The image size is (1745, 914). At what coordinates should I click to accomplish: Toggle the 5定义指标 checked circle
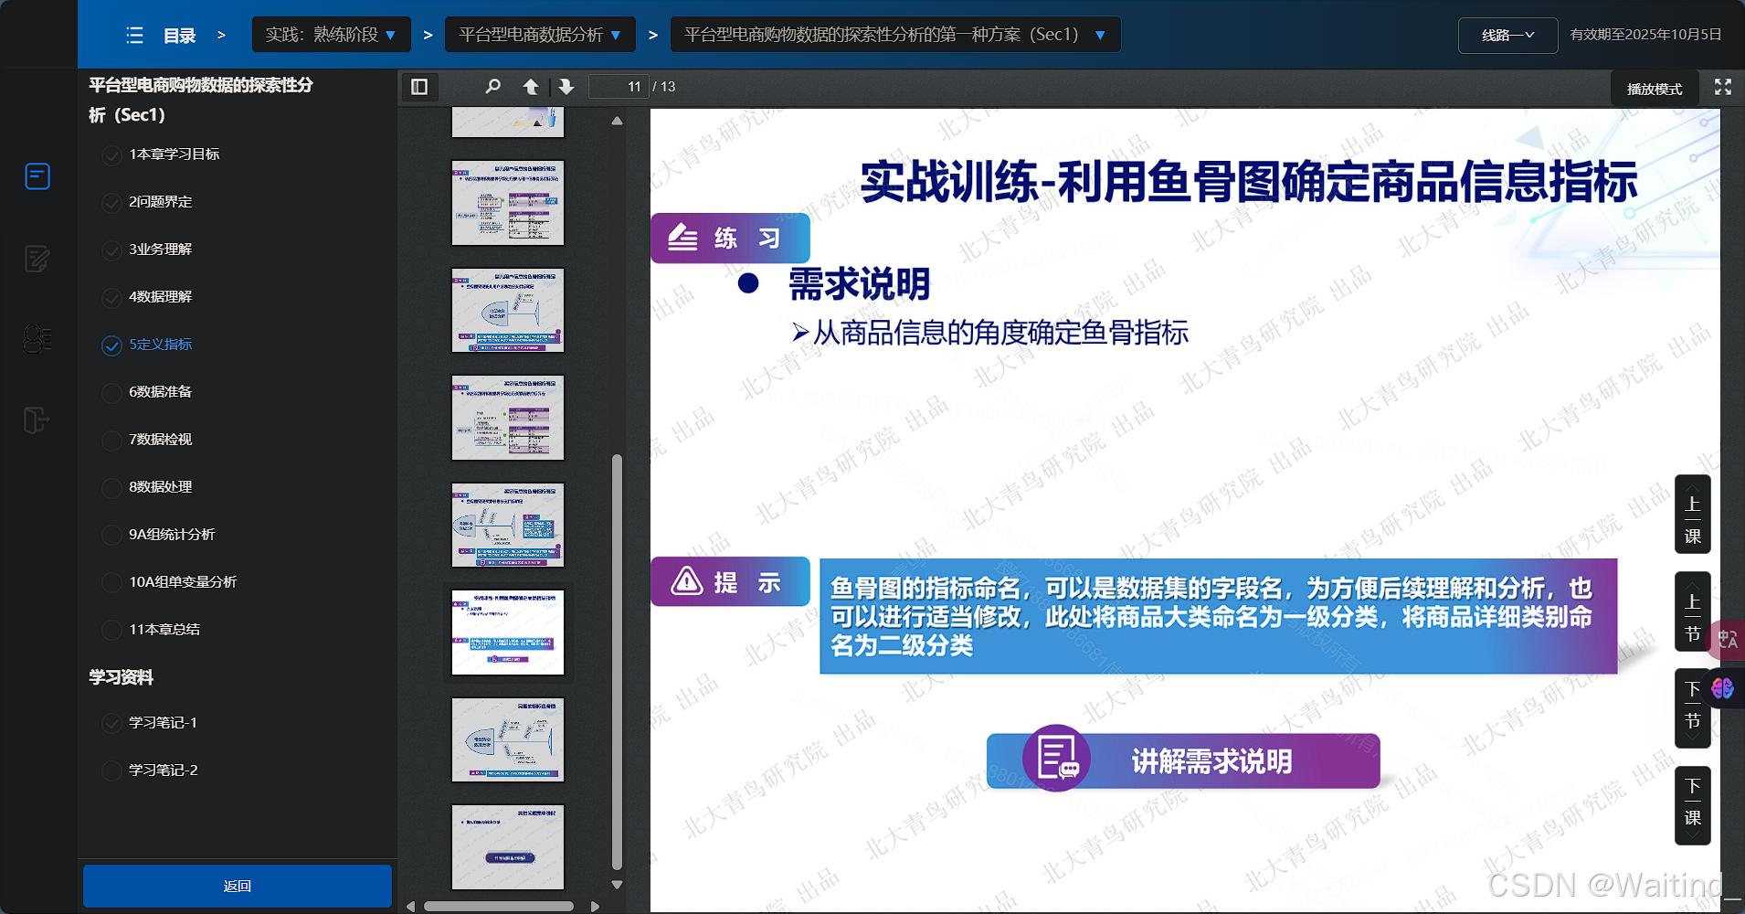click(x=111, y=345)
